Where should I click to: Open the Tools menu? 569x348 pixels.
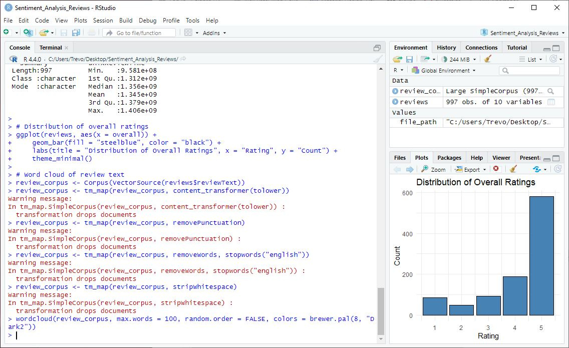(192, 21)
